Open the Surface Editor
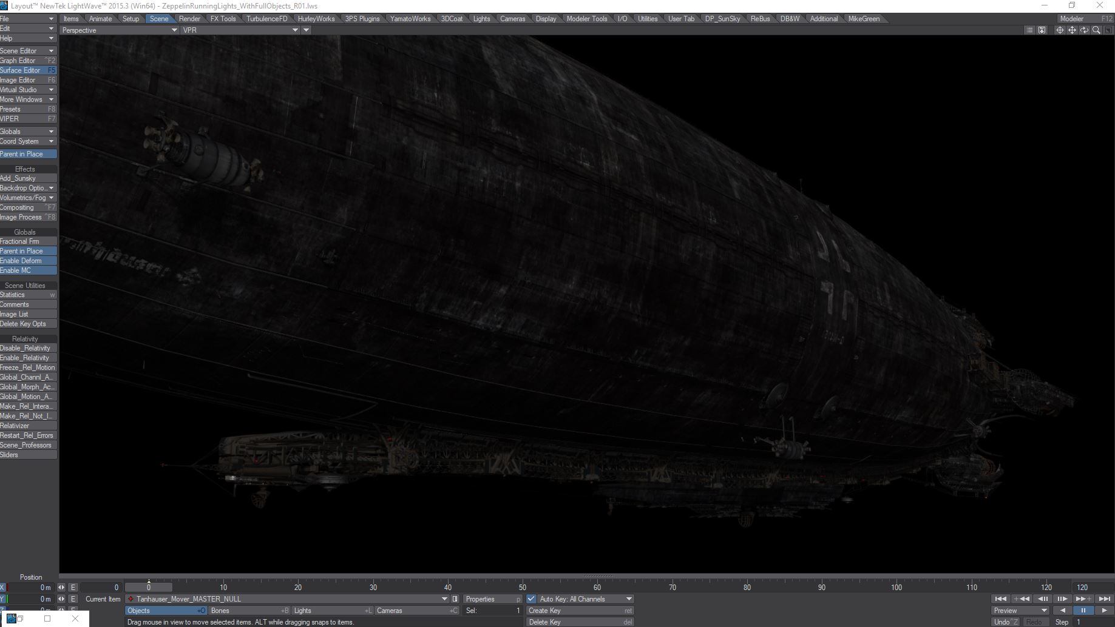This screenshot has width=1115, height=627. tap(24, 70)
